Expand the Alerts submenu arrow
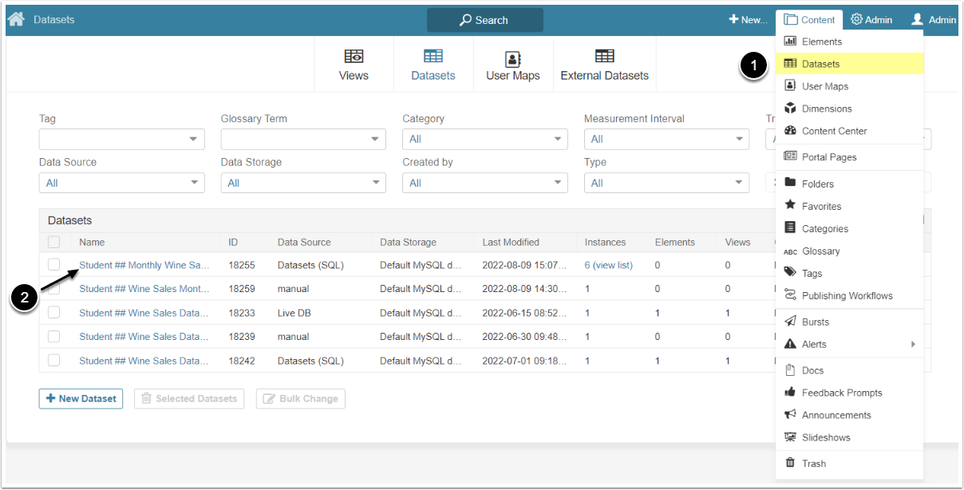Viewport: 964px width, 490px height. pos(912,345)
